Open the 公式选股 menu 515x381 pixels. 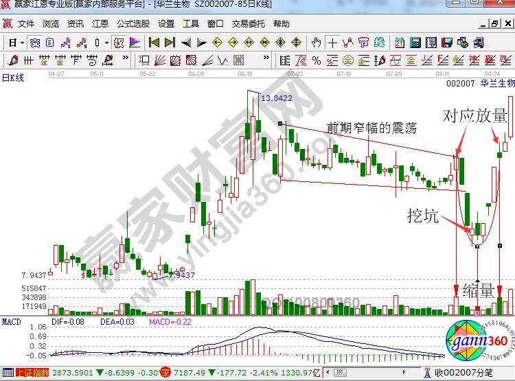click(133, 23)
